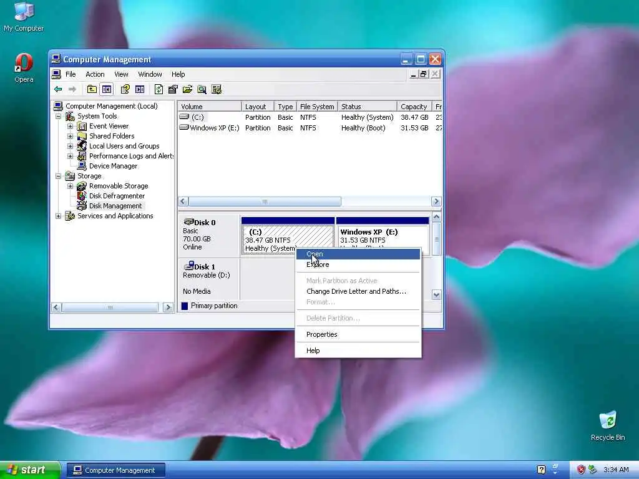This screenshot has height=479, width=639.
Task: Open the Window menu
Action: coord(150,74)
